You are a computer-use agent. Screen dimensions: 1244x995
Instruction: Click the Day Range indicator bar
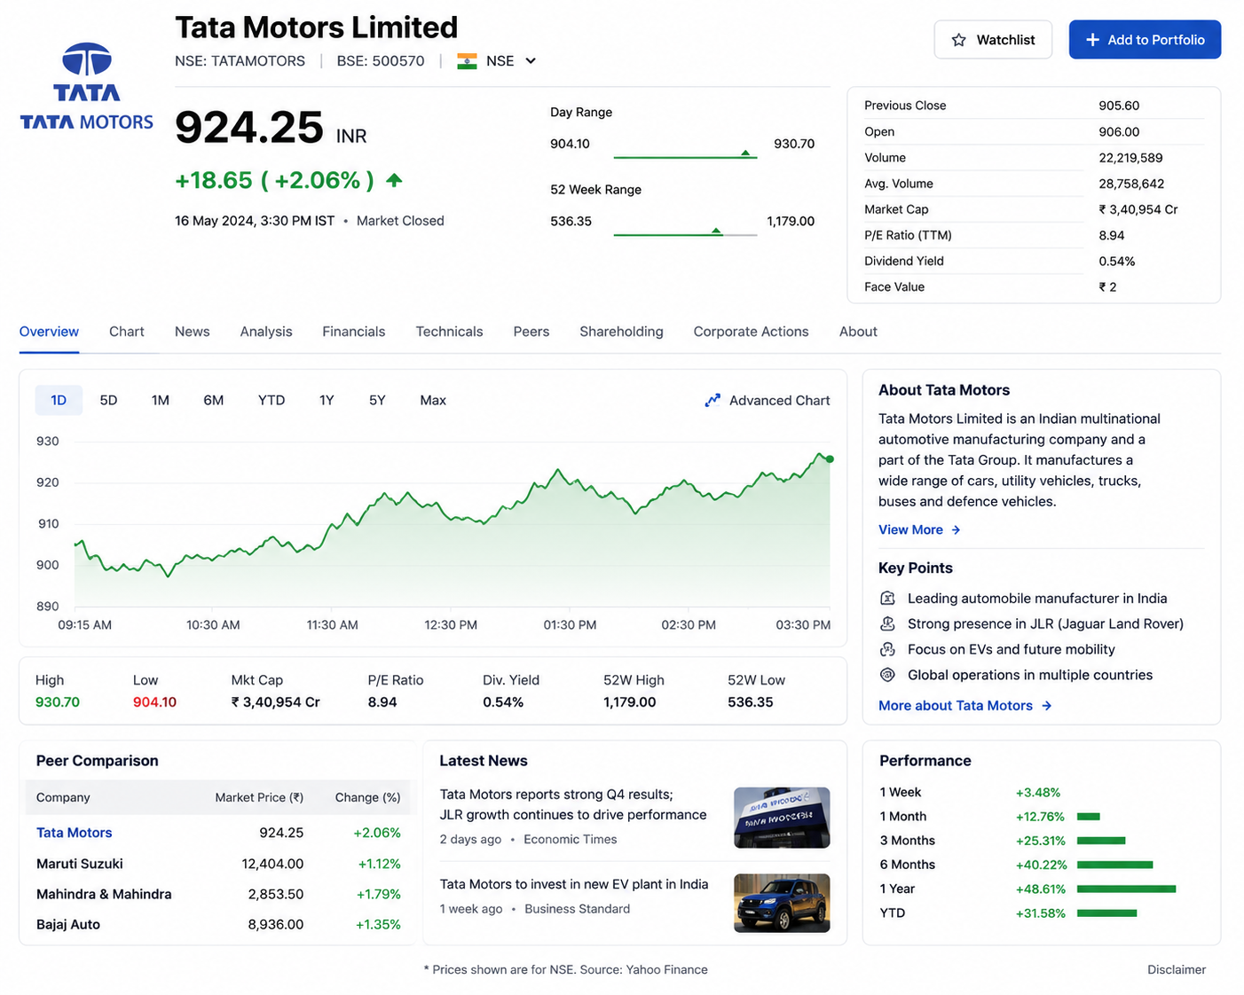685,156
